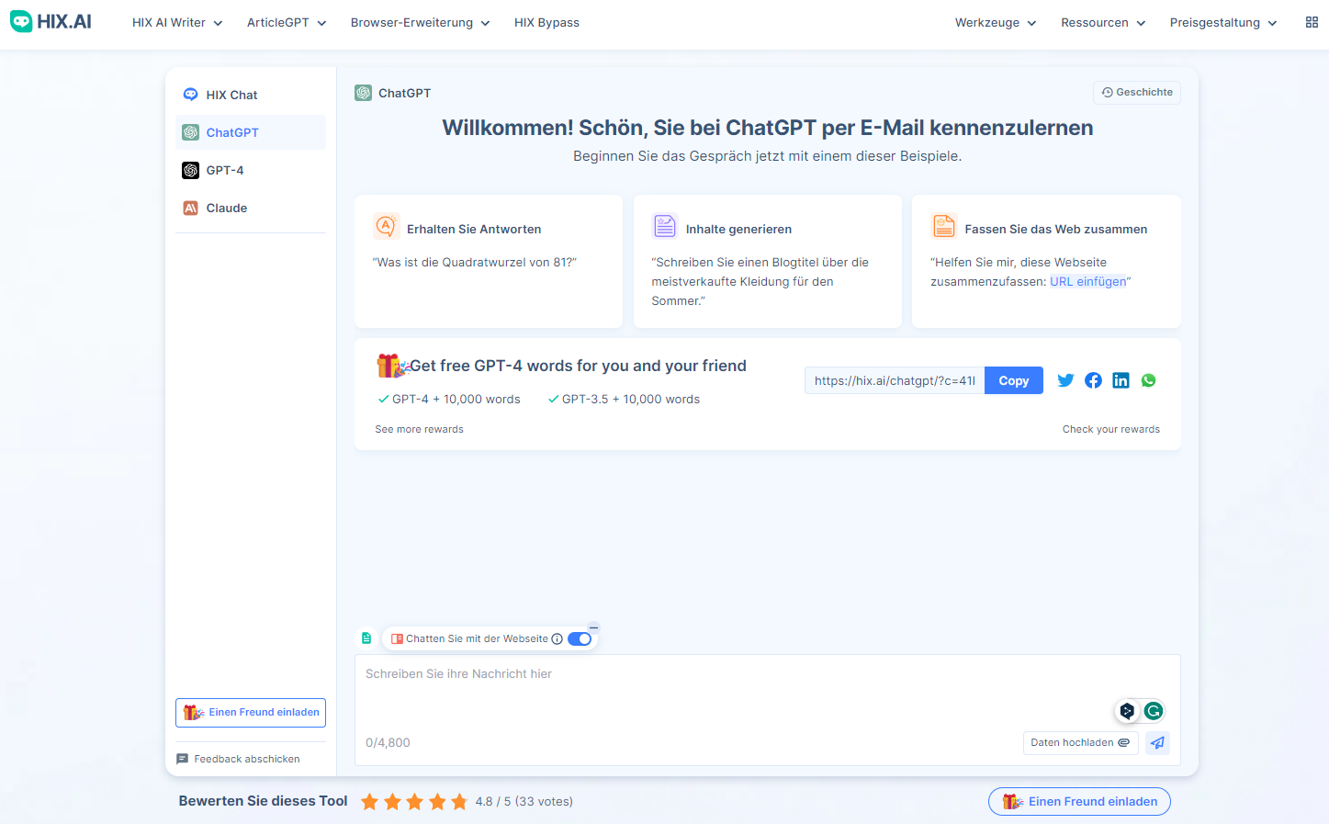1329x824 pixels.
Task: Rate the tool with the fifth star
Action: pyautogui.click(x=459, y=801)
